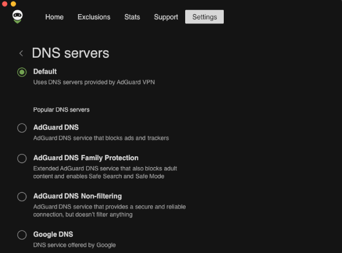Click 'DNS service offered by Google' text
The width and height of the screenshot is (342, 253).
[74, 245]
